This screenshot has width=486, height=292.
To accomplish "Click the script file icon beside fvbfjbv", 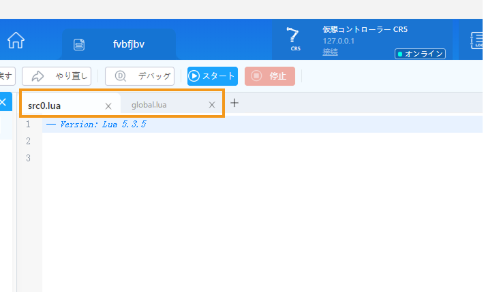I will [x=79, y=44].
